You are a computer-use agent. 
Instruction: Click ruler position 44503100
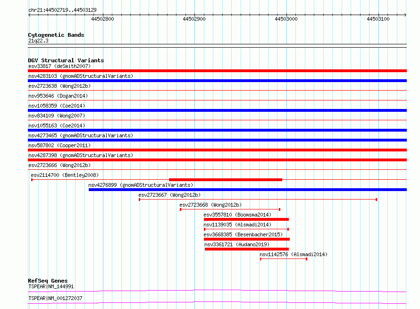tap(378, 19)
